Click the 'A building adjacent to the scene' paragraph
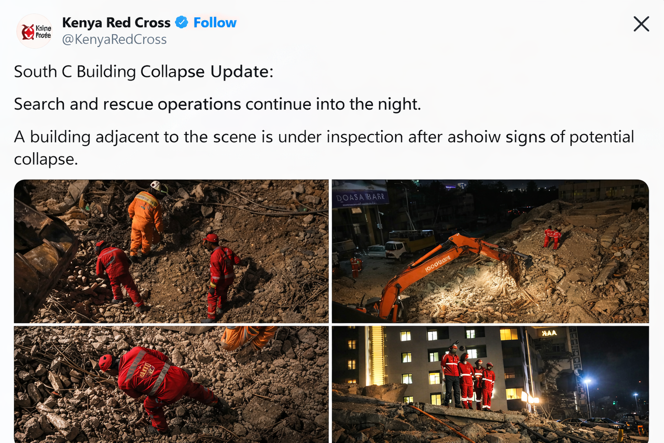 point(324,148)
